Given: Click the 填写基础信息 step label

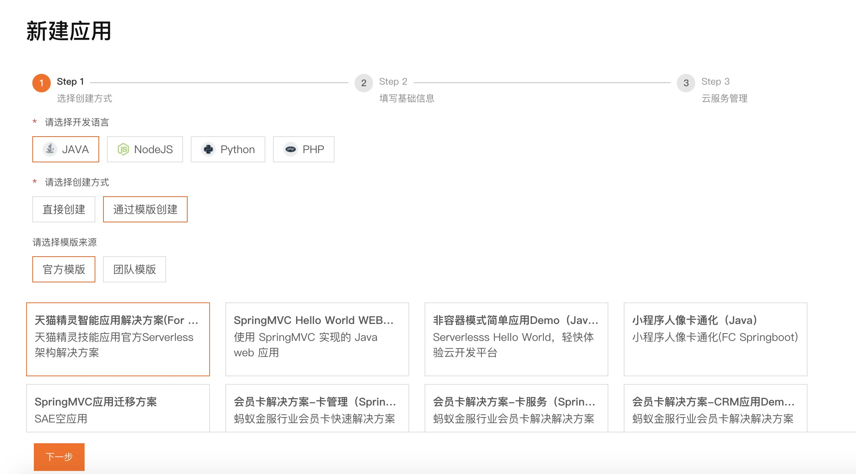Looking at the screenshot, I should point(407,98).
